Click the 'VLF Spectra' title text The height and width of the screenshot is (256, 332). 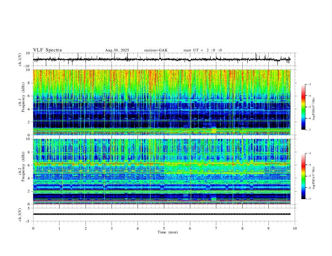(x=47, y=50)
